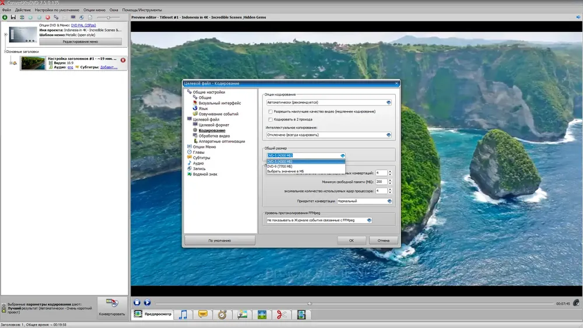Click the DVD PAL (25Fps) link
The height and width of the screenshot is (328, 583).
[83, 25]
